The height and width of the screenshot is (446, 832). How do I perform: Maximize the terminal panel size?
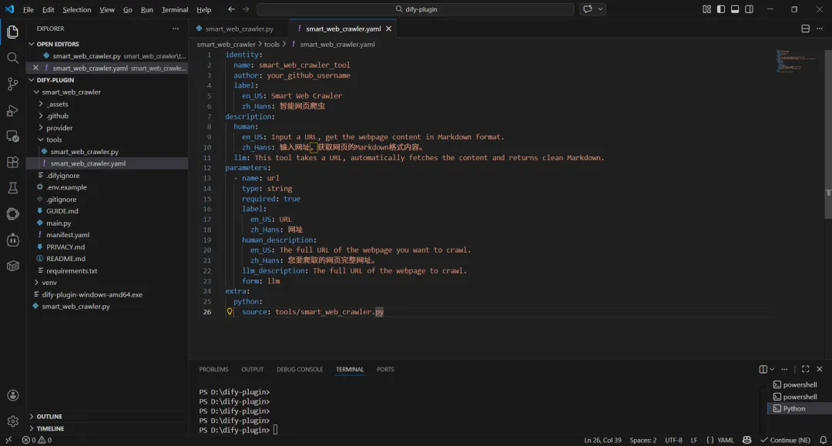pyautogui.click(x=806, y=369)
